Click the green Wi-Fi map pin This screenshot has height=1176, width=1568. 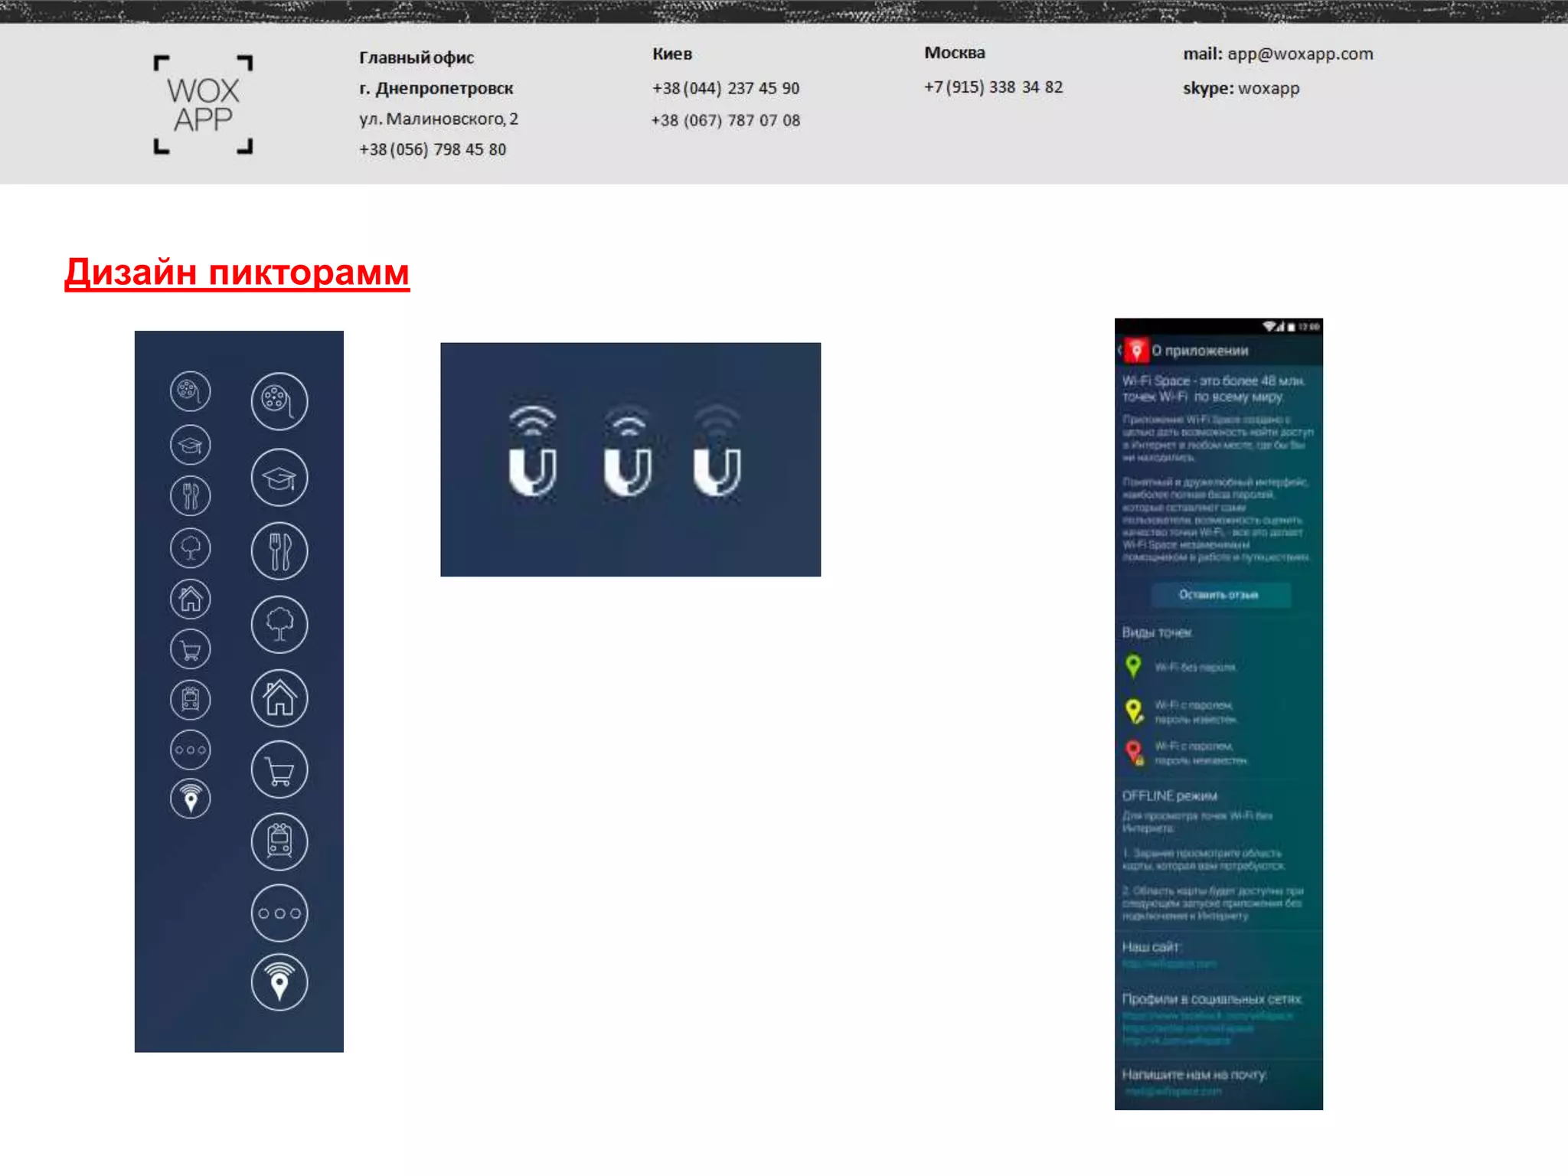click(1134, 666)
